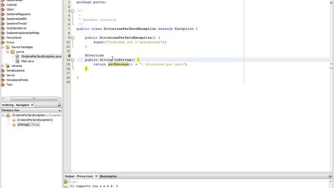Click the Re-run icon in Output panel
The width and height of the screenshot is (334, 188).
pyautogui.click(x=66, y=182)
